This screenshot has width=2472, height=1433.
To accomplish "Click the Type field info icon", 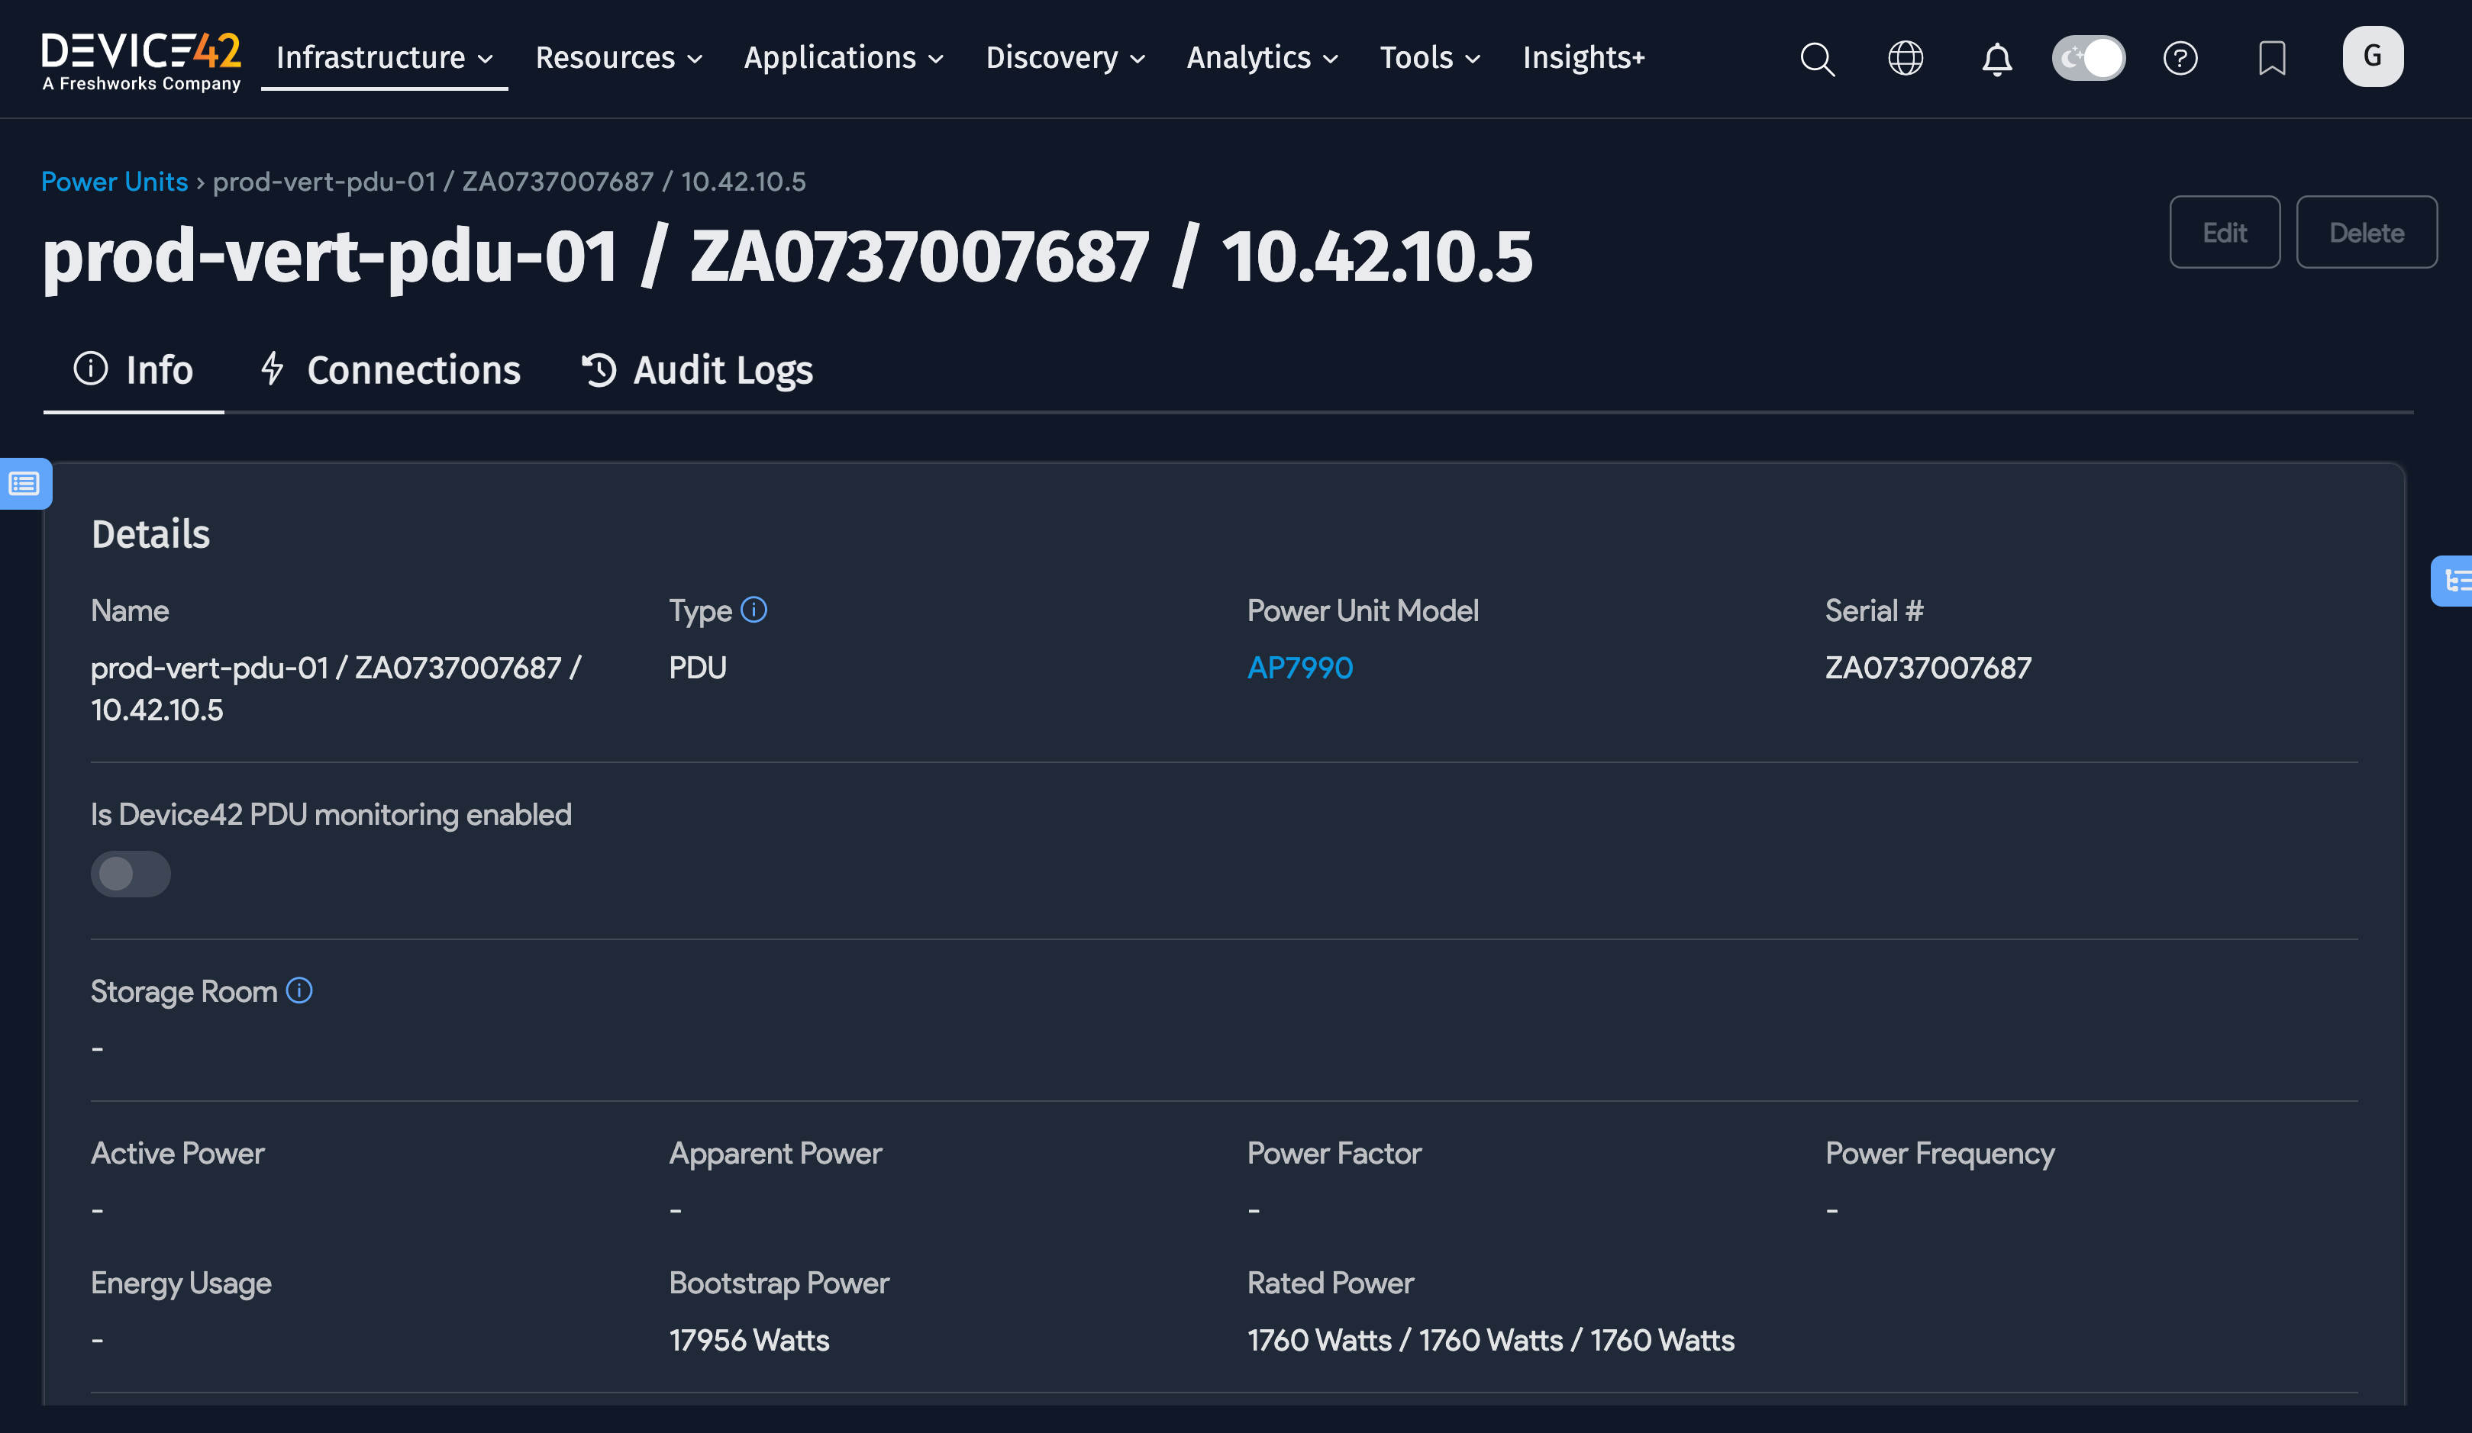I will coord(754,610).
